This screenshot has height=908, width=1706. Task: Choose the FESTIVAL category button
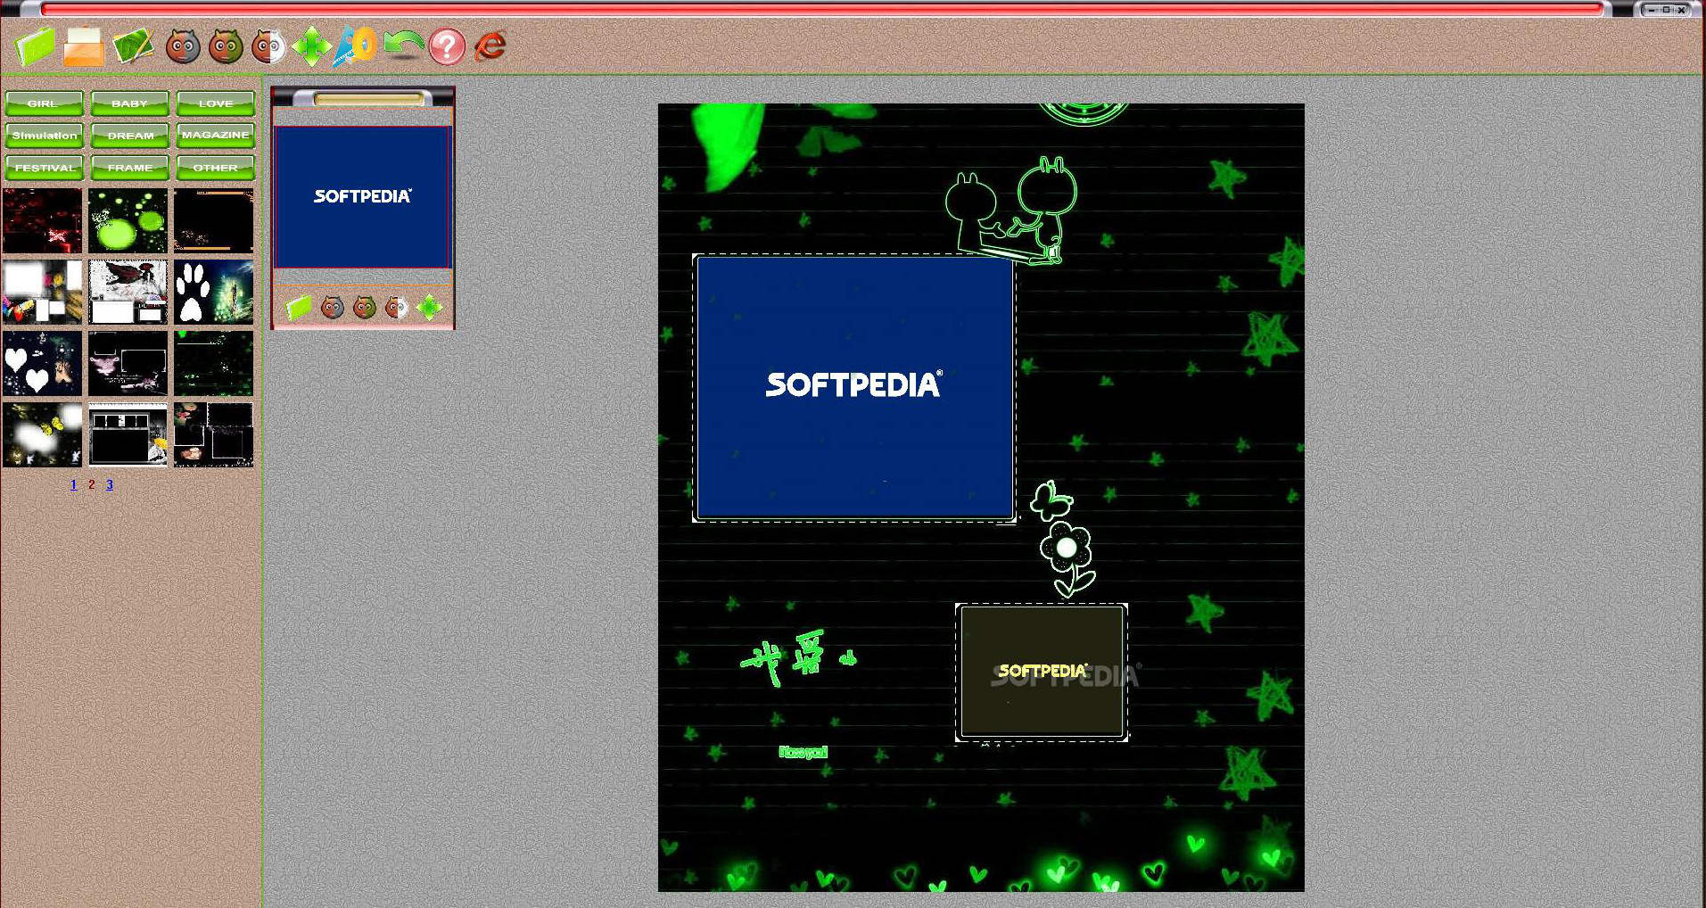[44, 168]
